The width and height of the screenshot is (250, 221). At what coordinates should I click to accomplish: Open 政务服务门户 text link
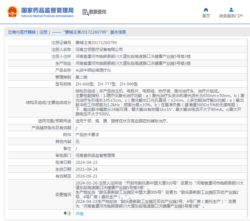[x=231, y=16]
